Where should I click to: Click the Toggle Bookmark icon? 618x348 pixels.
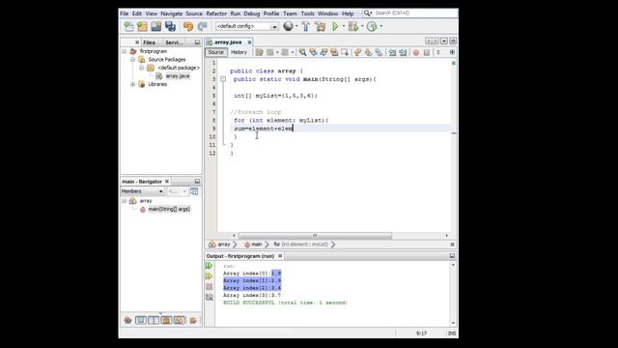[379, 52]
